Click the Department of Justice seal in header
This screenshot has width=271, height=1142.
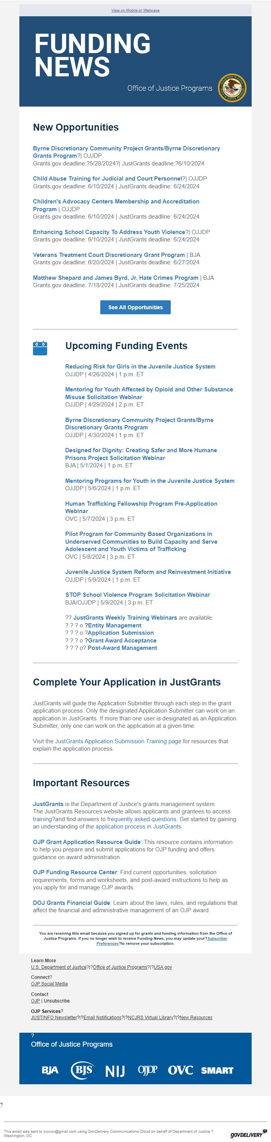coord(232,88)
